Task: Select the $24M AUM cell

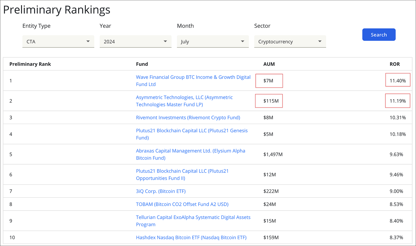Action: pos(270,204)
